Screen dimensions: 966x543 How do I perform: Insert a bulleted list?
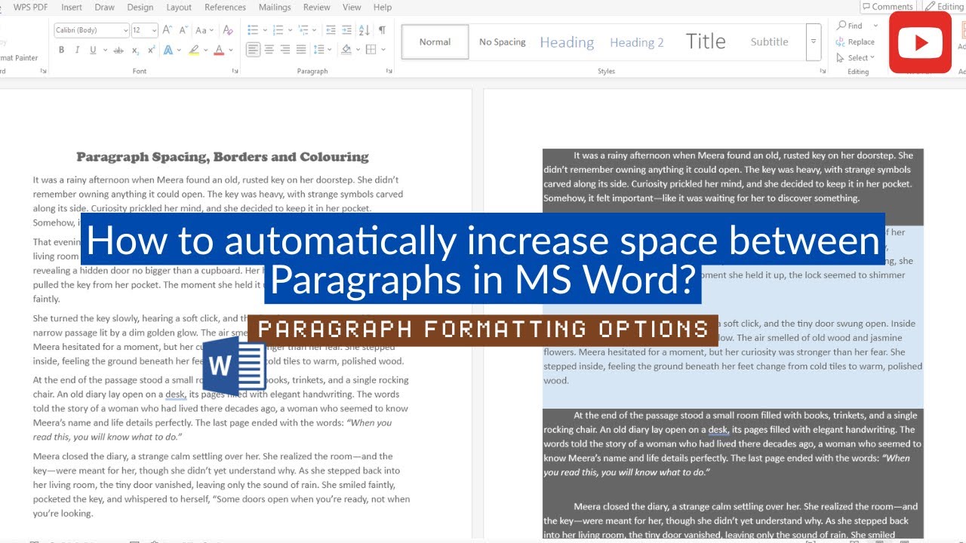click(x=252, y=30)
